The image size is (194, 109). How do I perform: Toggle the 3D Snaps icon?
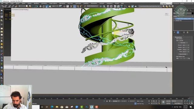(72, 6)
